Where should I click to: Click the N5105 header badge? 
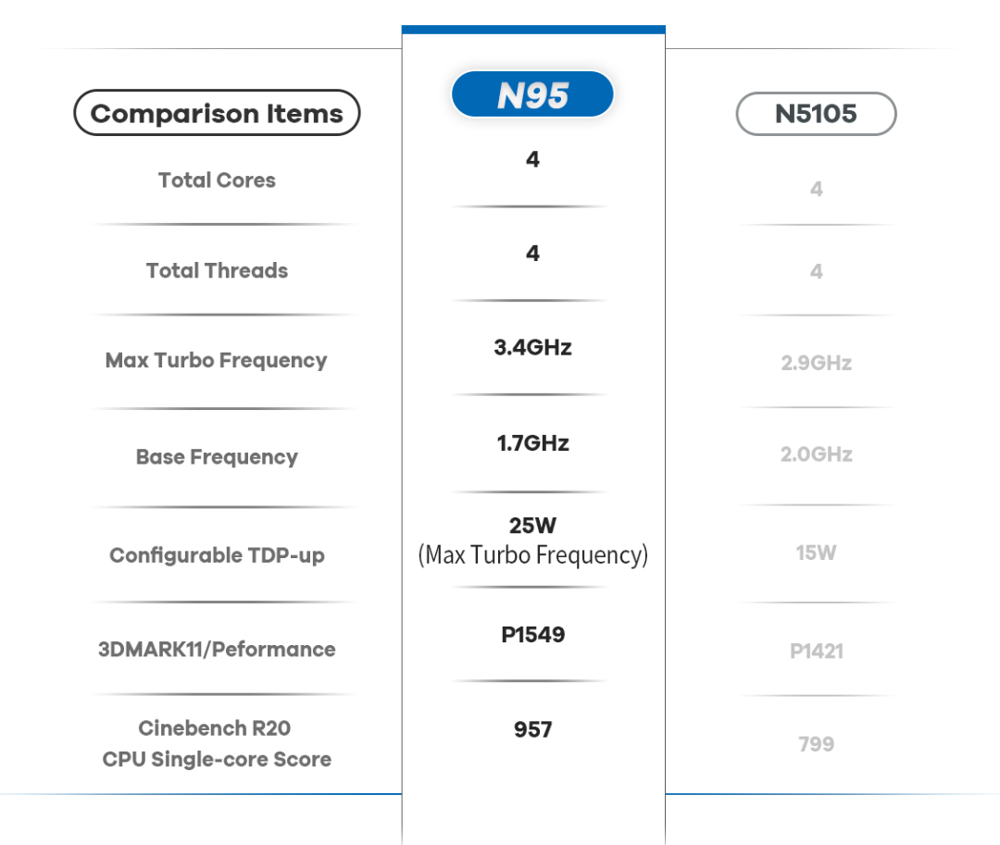pyautogui.click(x=817, y=114)
